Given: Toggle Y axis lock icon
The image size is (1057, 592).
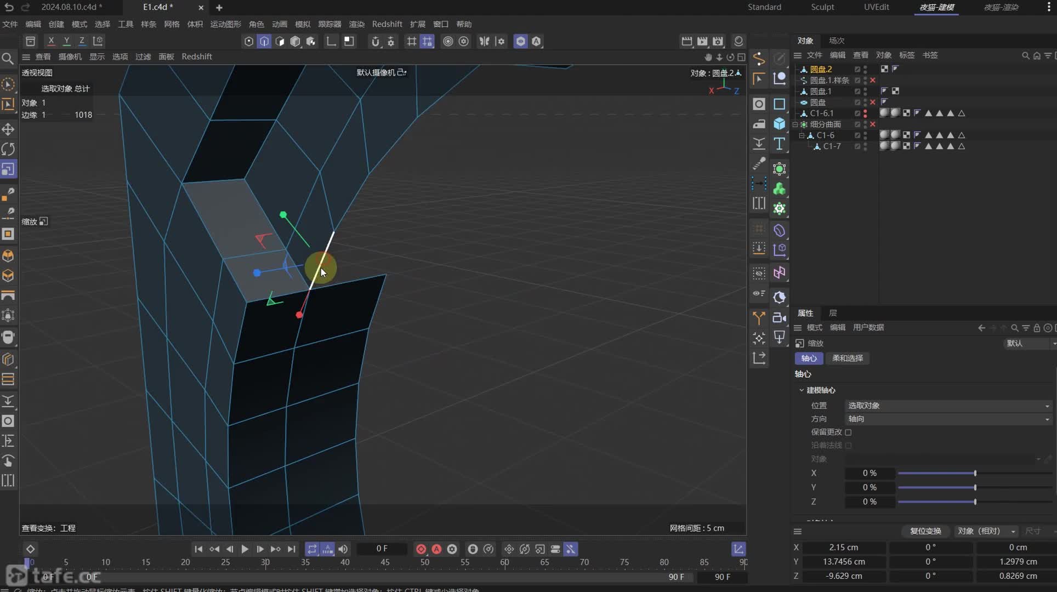Looking at the screenshot, I should pos(66,41).
